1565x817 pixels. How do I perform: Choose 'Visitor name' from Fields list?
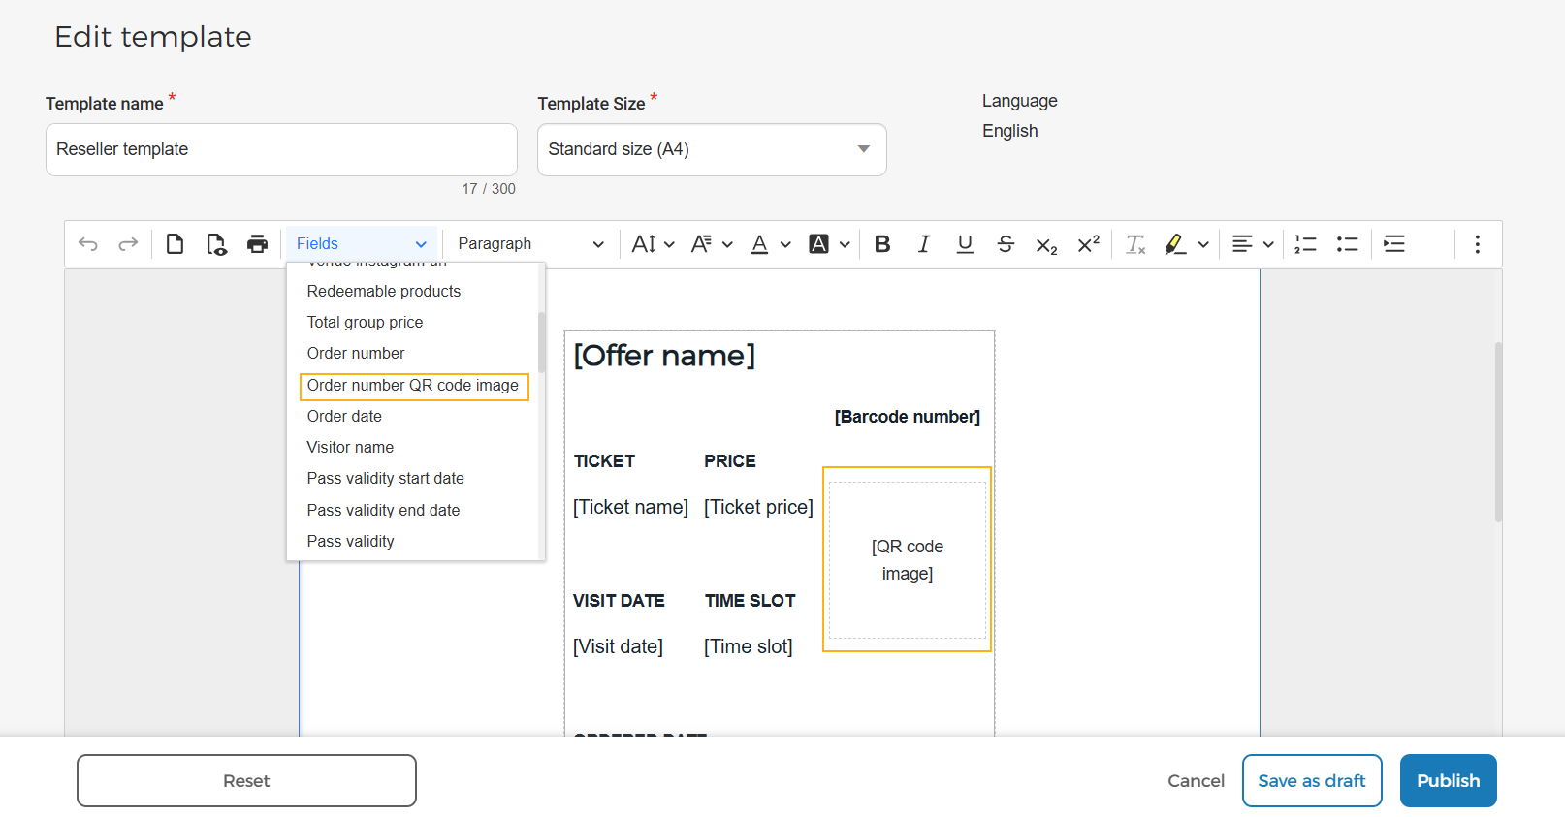click(x=350, y=448)
